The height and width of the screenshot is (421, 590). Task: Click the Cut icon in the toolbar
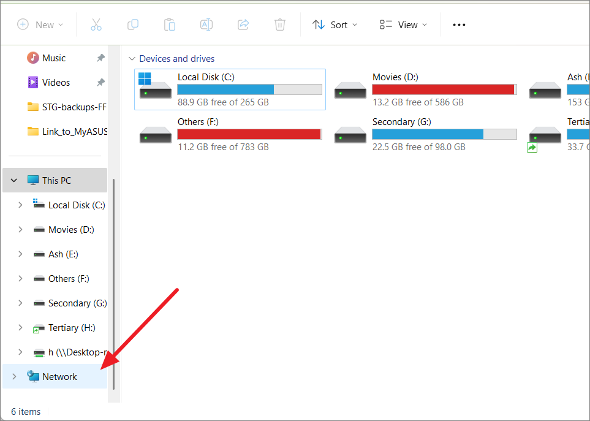click(96, 25)
